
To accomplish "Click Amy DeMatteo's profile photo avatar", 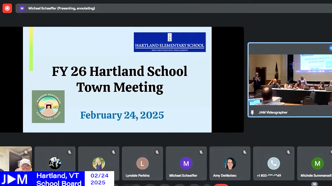I will 230,163.
